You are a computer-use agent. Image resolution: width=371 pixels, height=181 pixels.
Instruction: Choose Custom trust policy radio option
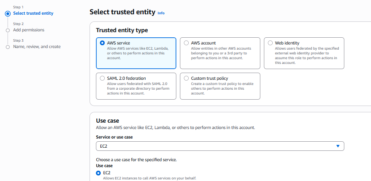(186, 78)
